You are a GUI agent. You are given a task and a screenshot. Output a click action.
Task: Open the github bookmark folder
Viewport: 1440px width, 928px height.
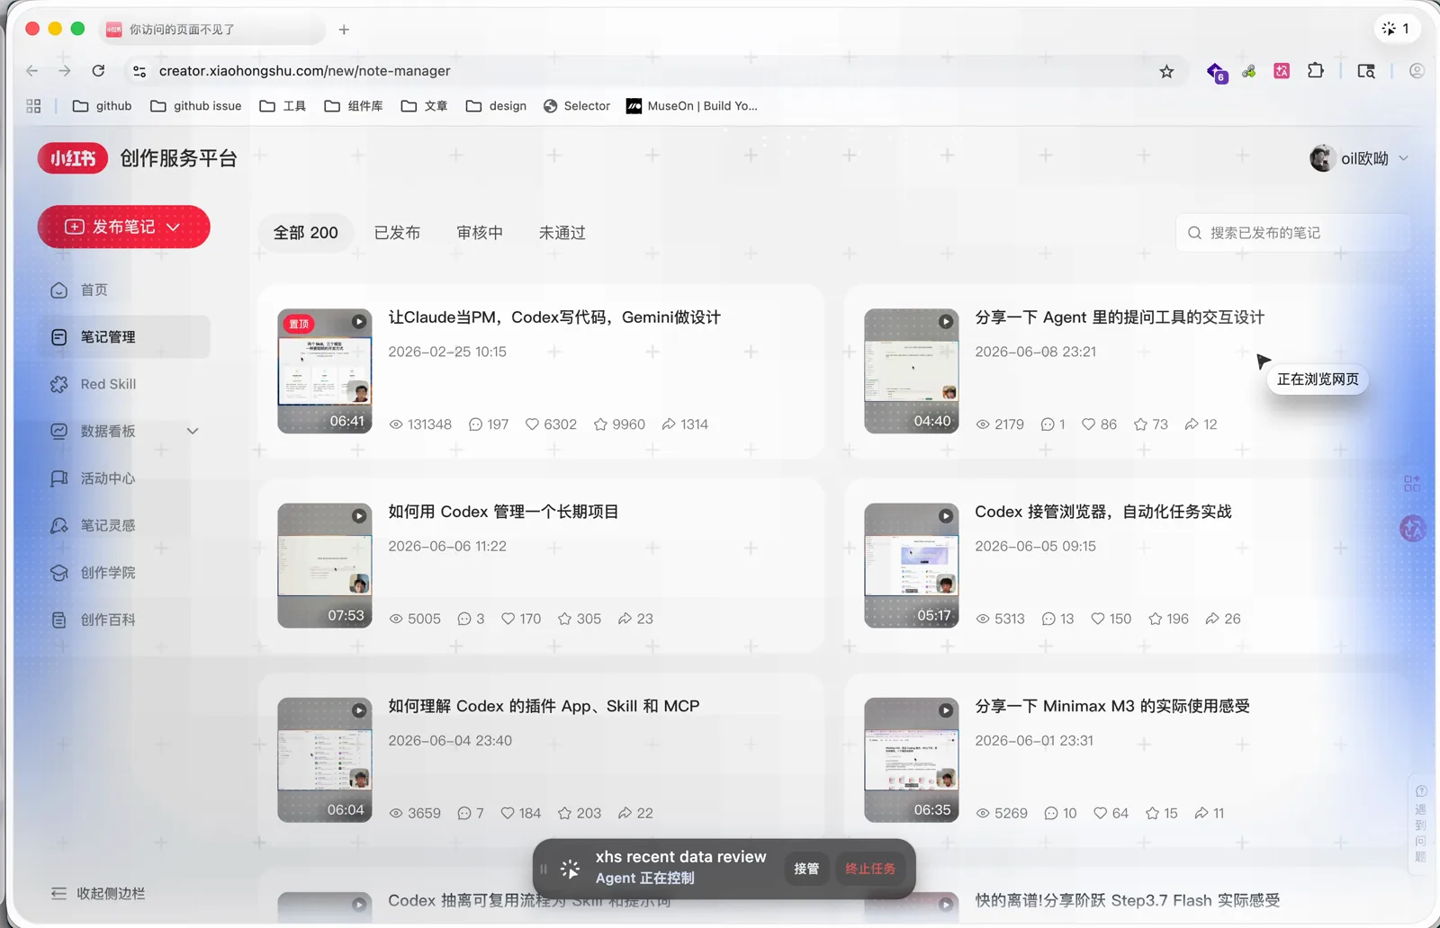click(x=102, y=106)
